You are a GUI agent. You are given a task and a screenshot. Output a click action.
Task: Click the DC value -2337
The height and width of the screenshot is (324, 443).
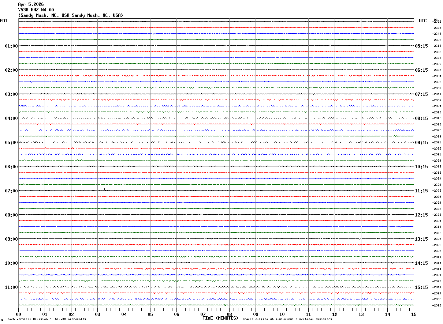point(437,209)
